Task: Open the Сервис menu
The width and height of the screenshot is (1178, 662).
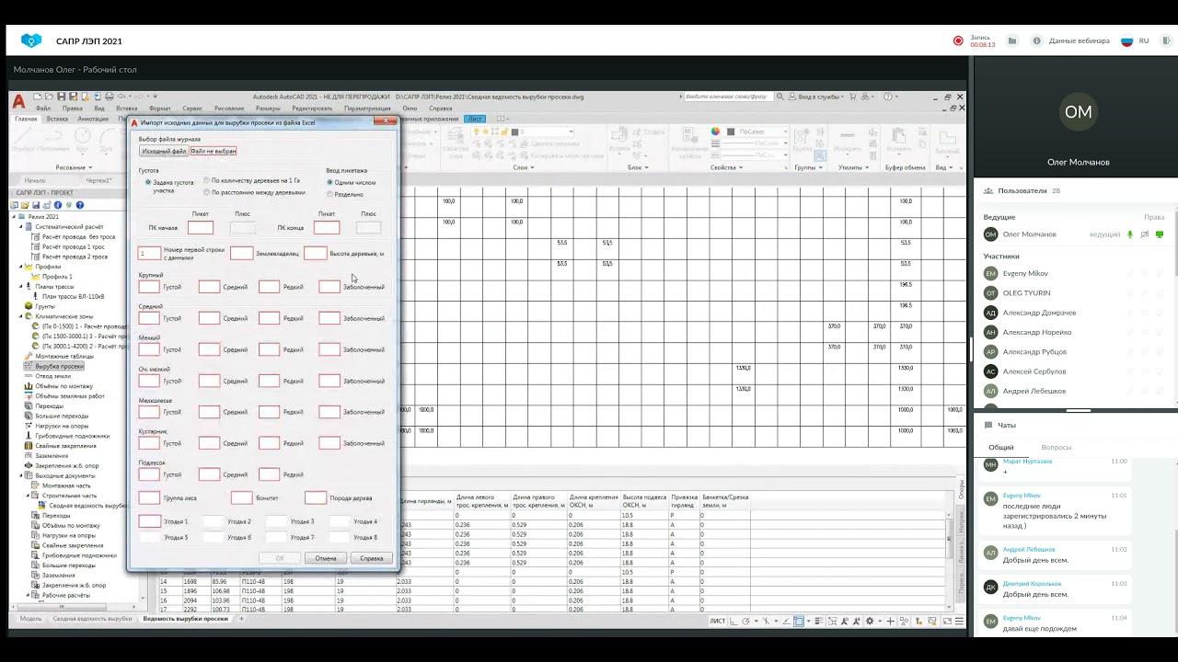Action: [192, 108]
